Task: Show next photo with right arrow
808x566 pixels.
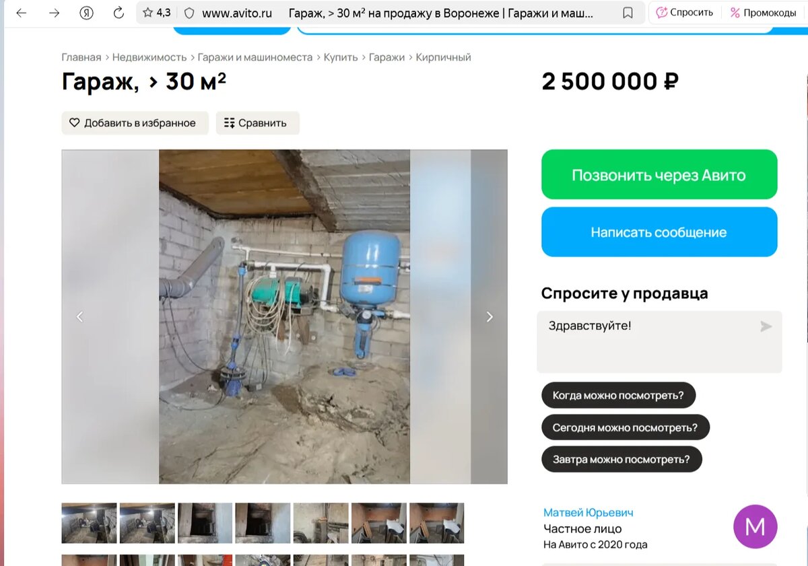Action: 490,316
